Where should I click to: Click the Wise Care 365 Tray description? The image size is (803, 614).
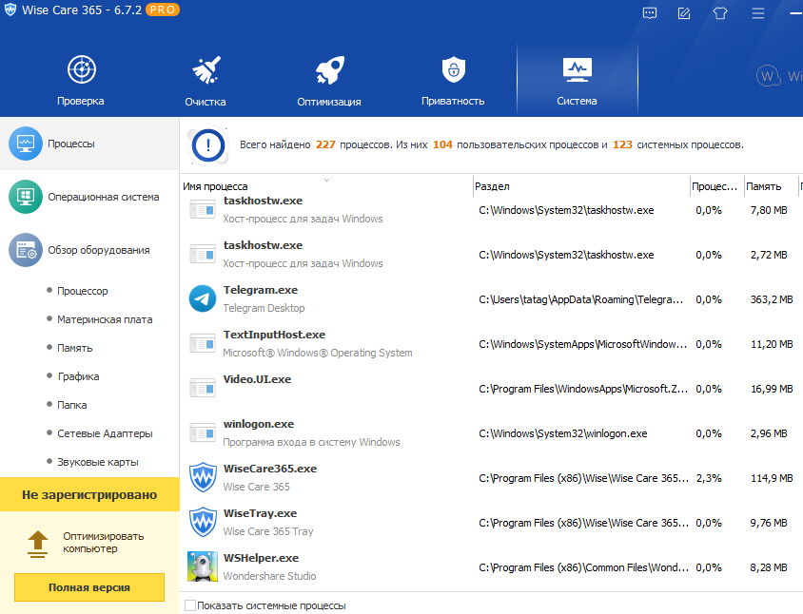(x=268, y=531)
